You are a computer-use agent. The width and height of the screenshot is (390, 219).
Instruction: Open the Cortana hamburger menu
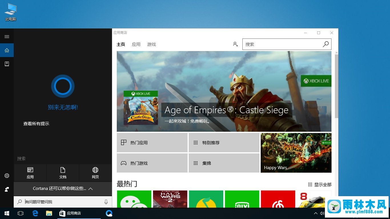click(7, 36)
